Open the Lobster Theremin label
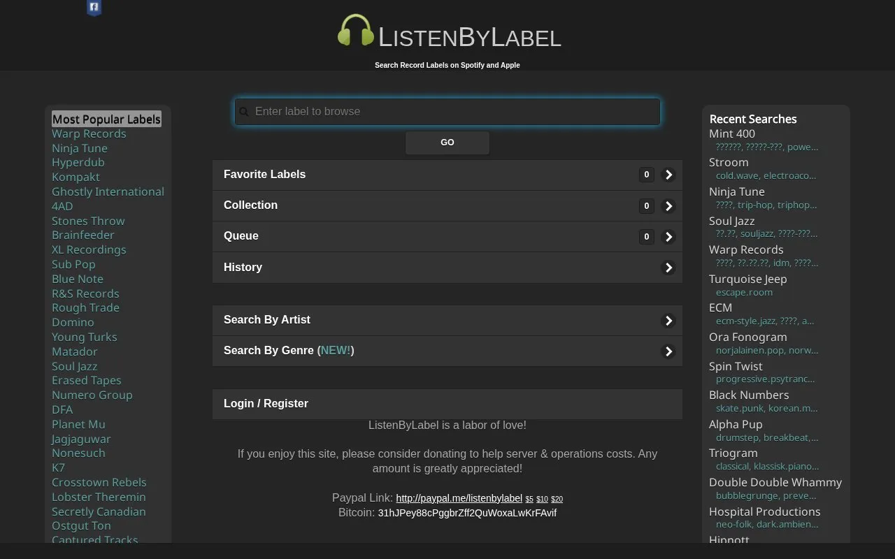This screenshot has width=895, height=559. pyautogui.click(x=99, y=497)
